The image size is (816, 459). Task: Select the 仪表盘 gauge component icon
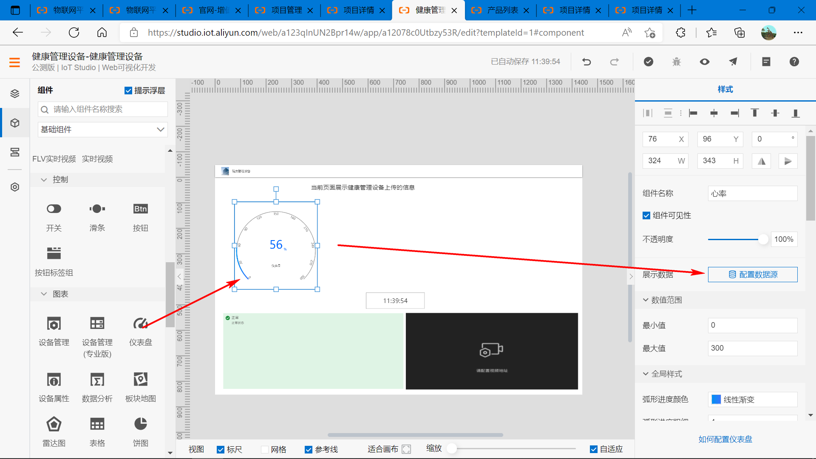(x=140, y=324)
